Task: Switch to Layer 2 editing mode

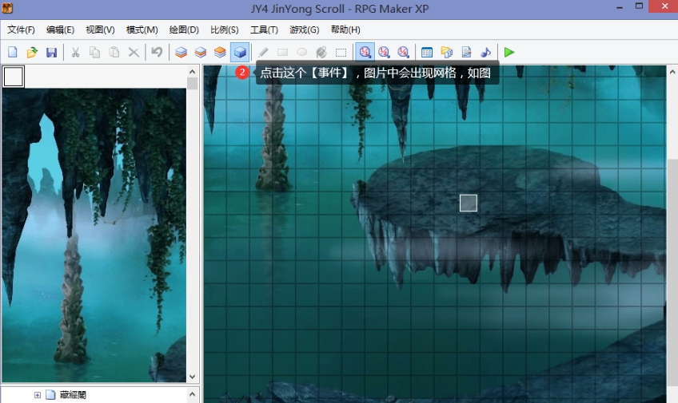Action: (x=201, y=52)
